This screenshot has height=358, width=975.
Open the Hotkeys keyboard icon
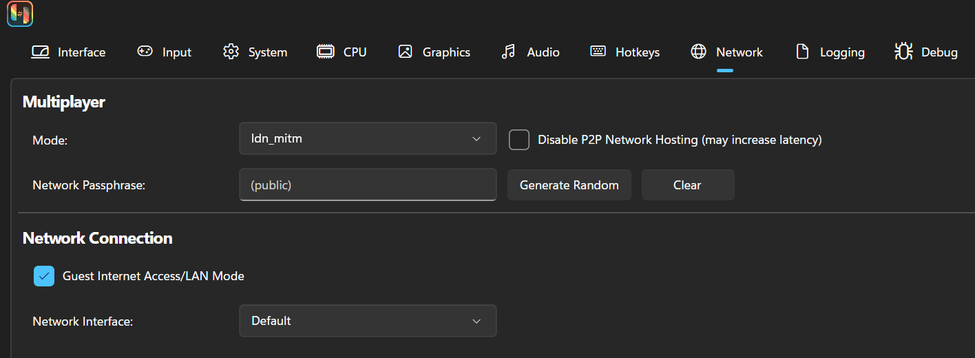coord(598,52)
